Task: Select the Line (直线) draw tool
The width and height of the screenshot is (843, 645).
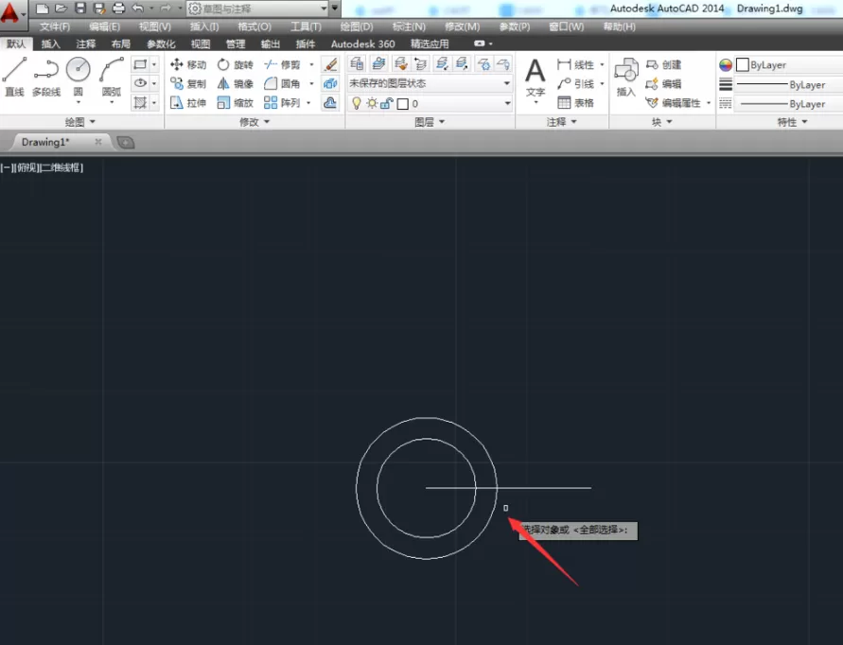Action: point(14,77)
